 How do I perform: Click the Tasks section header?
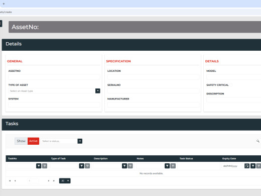(x=132, y=125)
